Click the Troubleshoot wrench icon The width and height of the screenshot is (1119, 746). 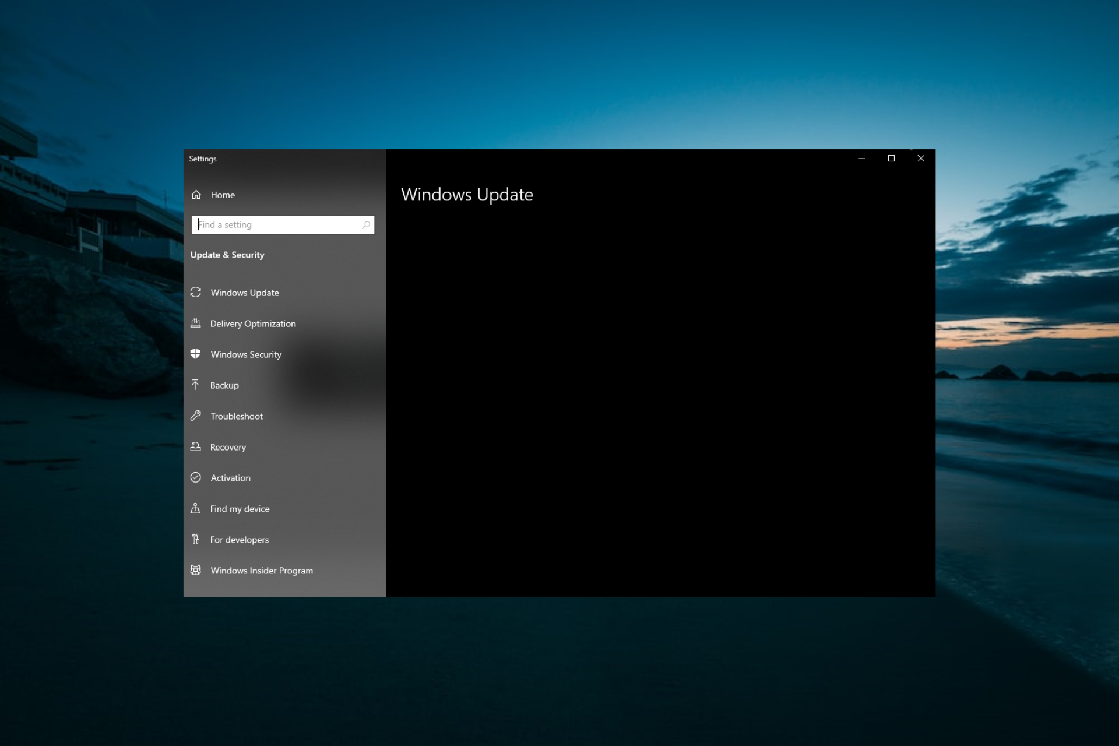pyautogui.click(x=196, y=416)
